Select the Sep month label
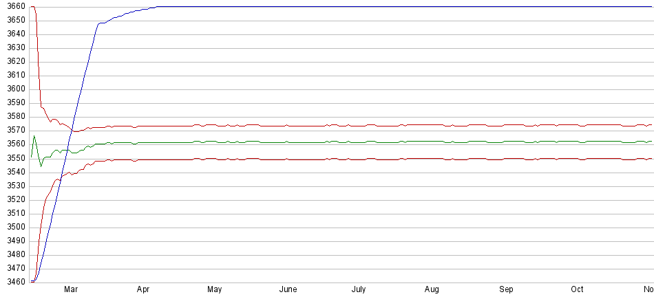This screenshot has height=299, width=654. click(x=506, y=290)
